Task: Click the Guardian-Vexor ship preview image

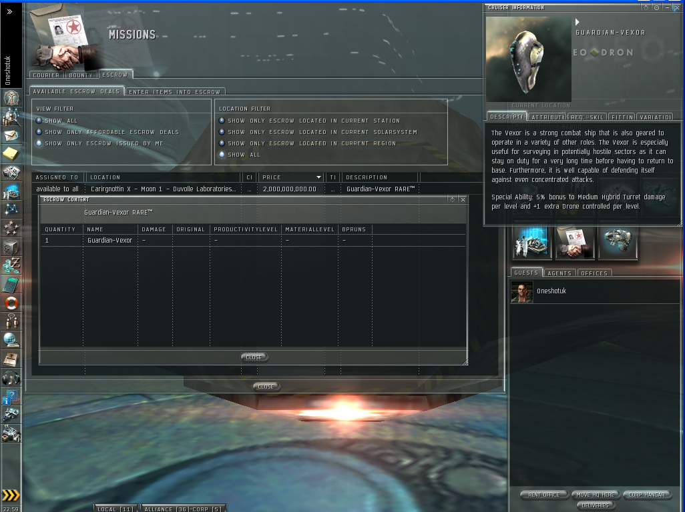Action: click(x=529, y=59)
